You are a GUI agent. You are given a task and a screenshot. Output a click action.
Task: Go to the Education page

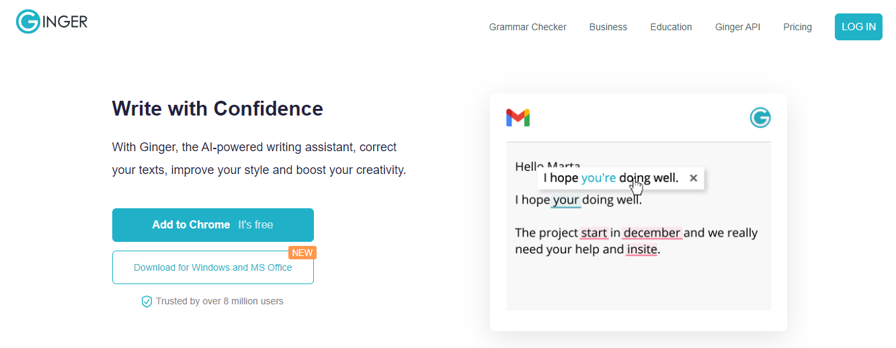tap(671, 27)
